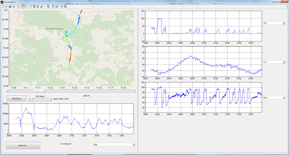Screen dimensions: 289x155
Task: Click the Play Speed slider
Action: tap(39, 98)
